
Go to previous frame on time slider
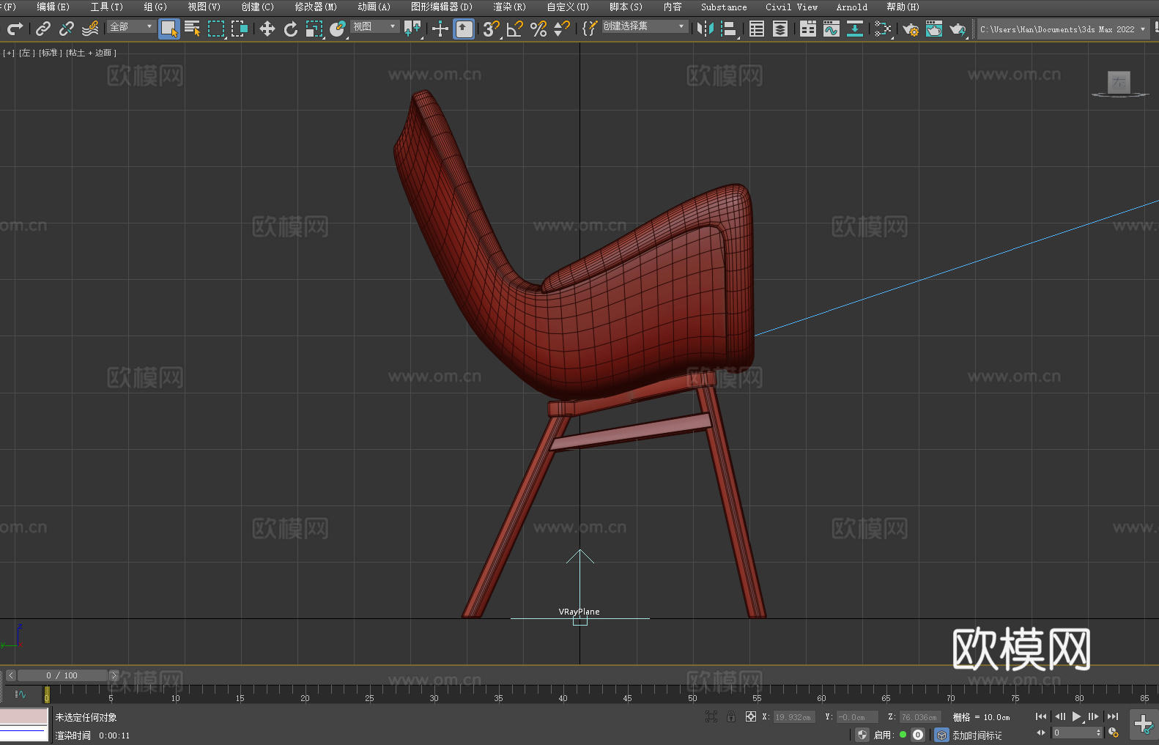10,675
